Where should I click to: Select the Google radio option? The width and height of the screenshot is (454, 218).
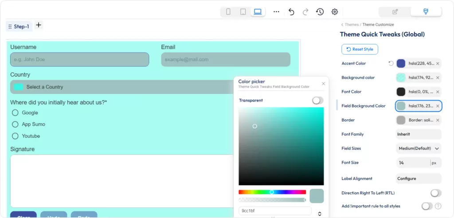pos(15,113)
